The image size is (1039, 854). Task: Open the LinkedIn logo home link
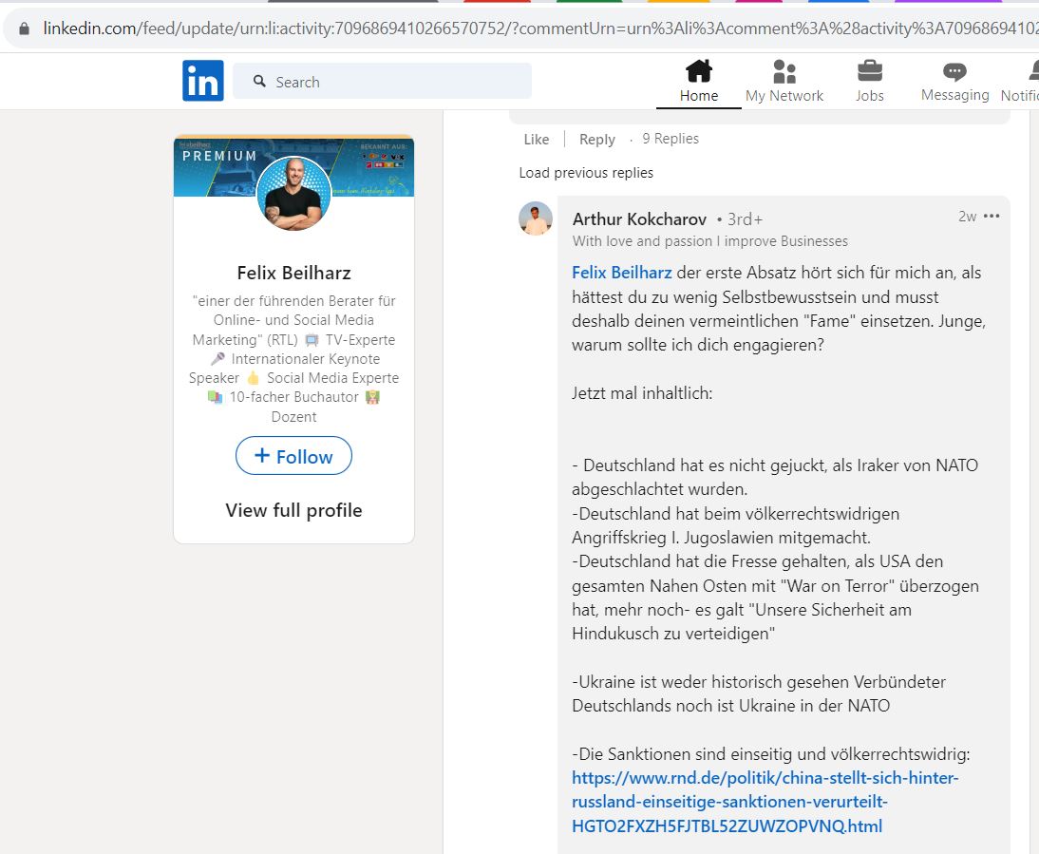point(202,81)
